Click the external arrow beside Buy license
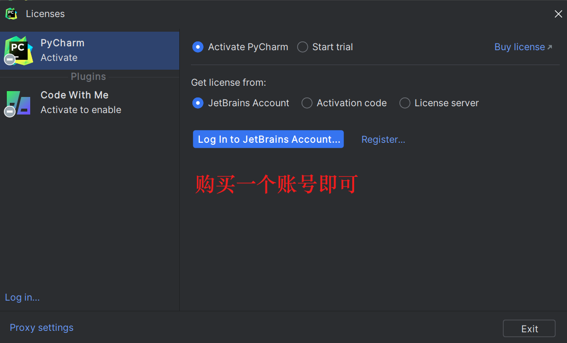Viewport: 567px width, 343px height. tap(549, 47)
